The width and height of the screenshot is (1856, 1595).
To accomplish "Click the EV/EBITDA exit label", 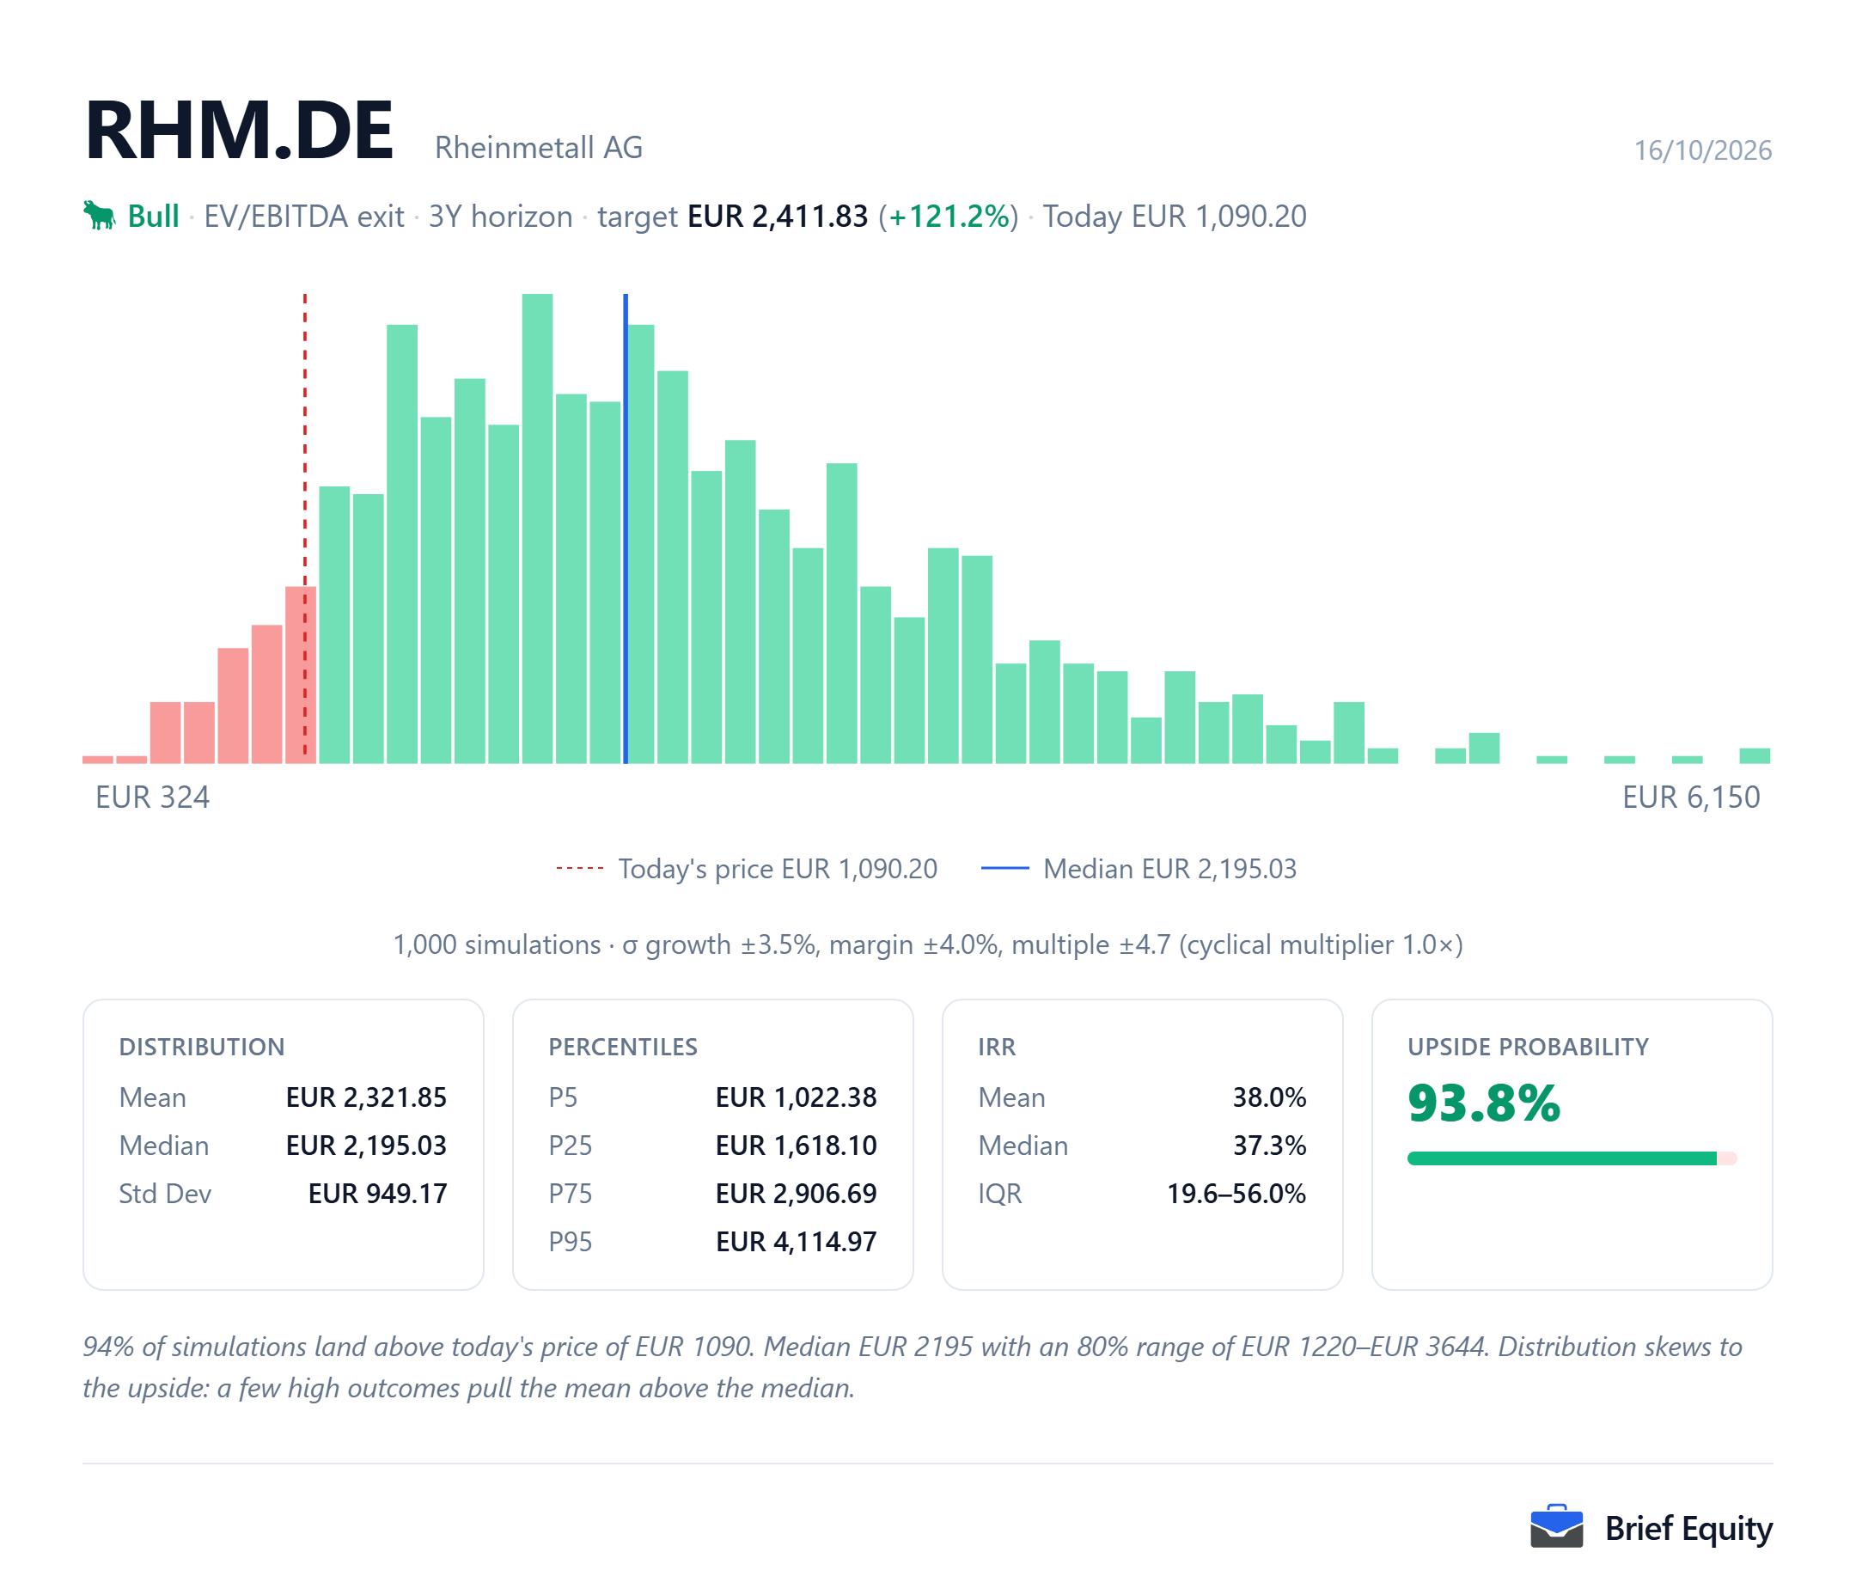I will 303,217.
